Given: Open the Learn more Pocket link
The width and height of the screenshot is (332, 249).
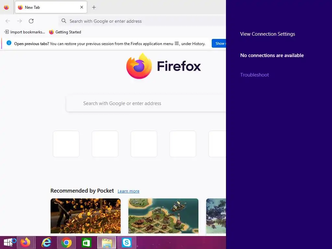Looking at the screenshot, I should pyautogui.click(x=128, y=191).
